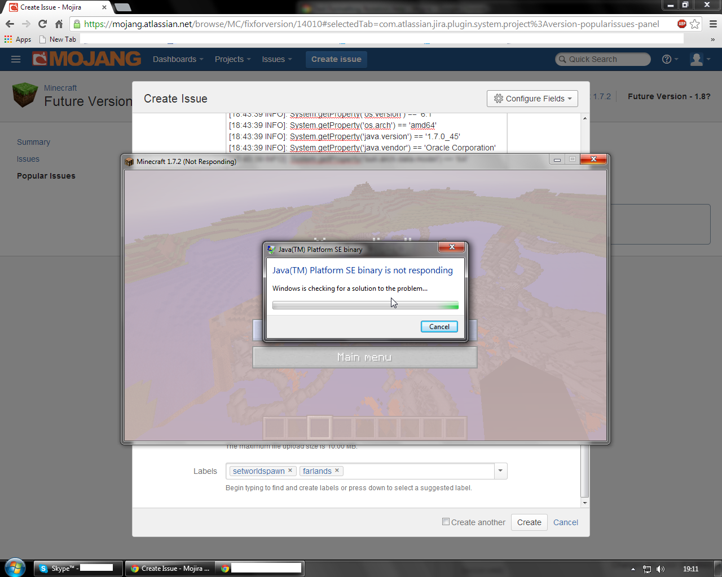Screen dimensions: 722x577
Task: Open the Issues sidebar item
Action: [28, 159]
